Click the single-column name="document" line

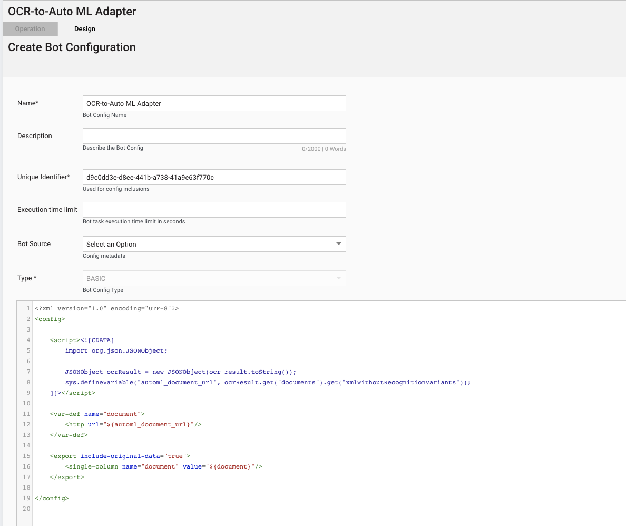click(x=164, y=466)
